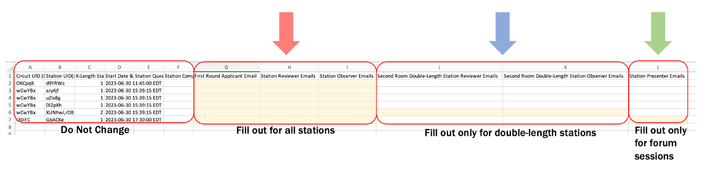Click the 15:39:15 date in row 6
Image resolution: width=718 pixels, height=172 pixels.
(x=133, y=112)
